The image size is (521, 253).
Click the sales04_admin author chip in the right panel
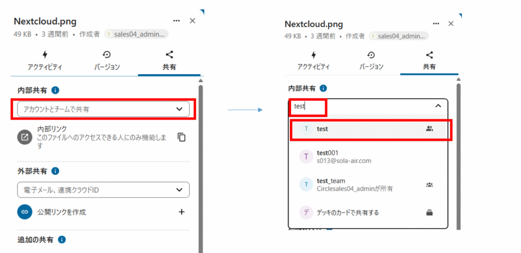pyautogui.click(x=399, y=36)
